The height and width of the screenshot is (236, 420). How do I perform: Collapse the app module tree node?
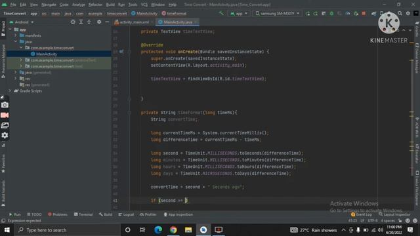[x=10, y=29]
